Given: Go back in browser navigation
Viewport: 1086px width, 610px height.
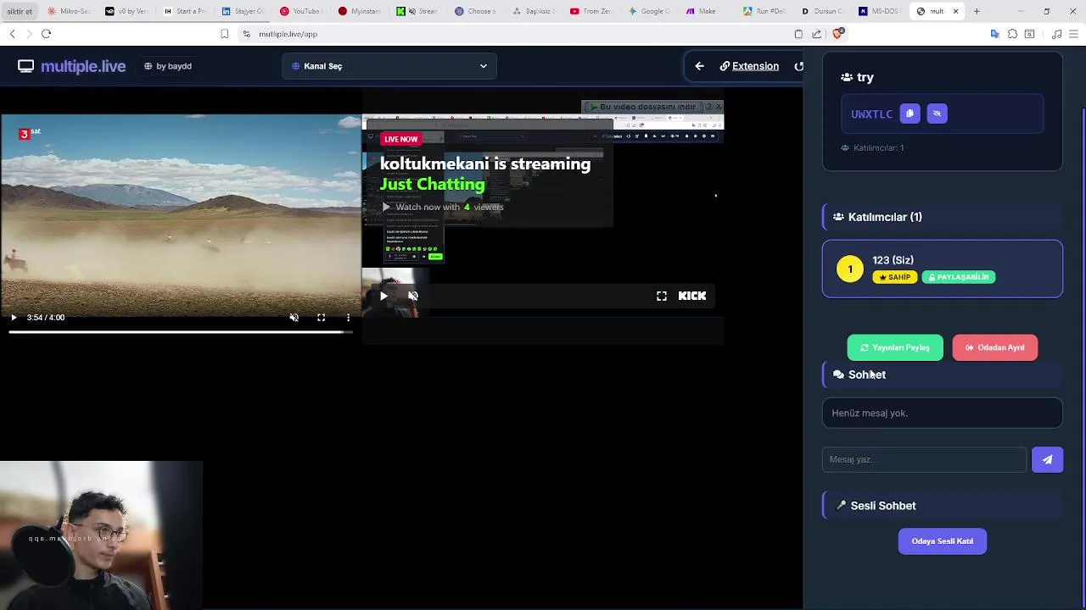Looking at the screenshot, I should [x=12, y=34].
